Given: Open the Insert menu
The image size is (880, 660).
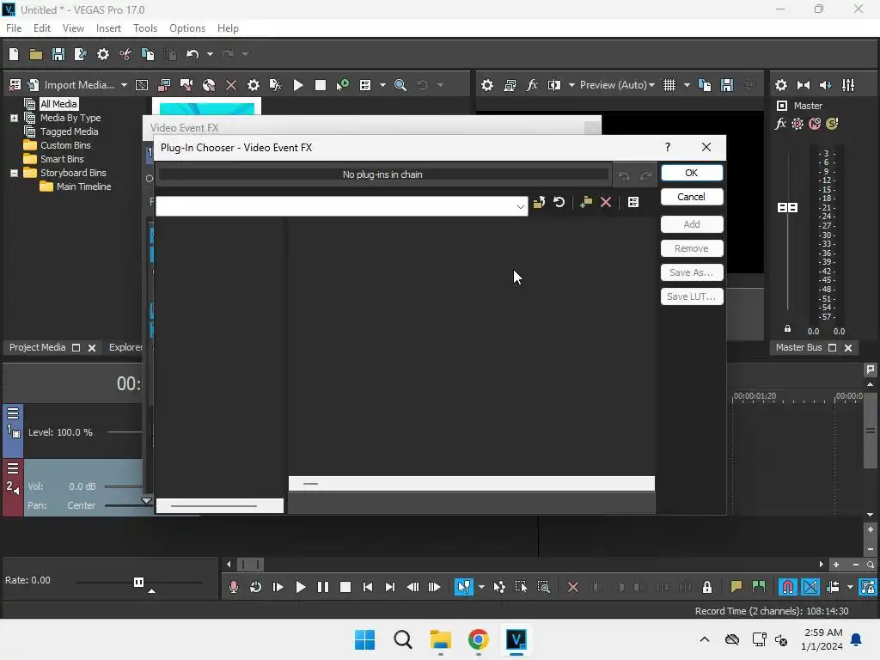Looking at the screenshot, I should (x=108, y=28).
